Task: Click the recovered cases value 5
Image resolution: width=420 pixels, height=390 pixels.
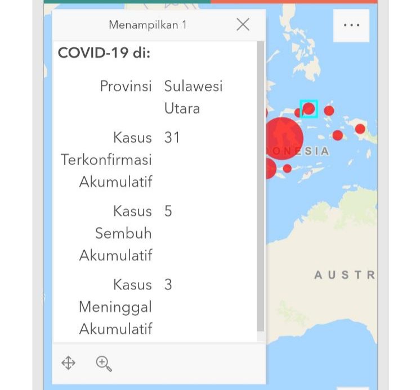Action: (x=168, y=211)
